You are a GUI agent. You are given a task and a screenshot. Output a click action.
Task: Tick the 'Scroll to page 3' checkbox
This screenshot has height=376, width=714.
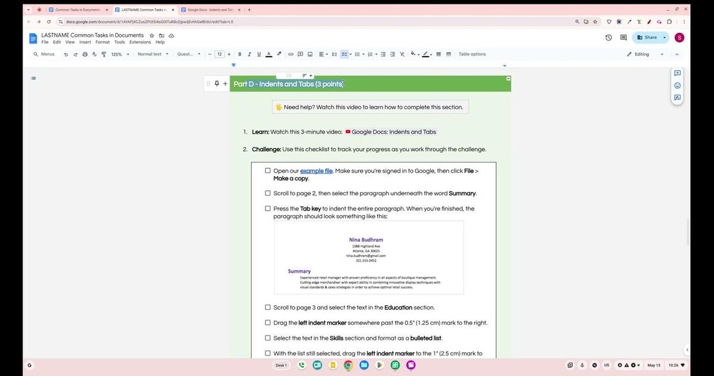click(x=268, y=308)
